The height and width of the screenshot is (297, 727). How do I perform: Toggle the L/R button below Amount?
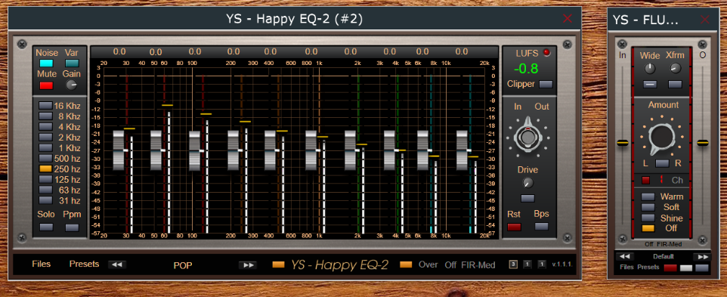pyautogui.click(x=662, y=163)
